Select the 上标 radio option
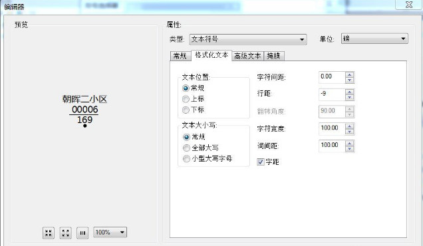 (x=193, y=99)
